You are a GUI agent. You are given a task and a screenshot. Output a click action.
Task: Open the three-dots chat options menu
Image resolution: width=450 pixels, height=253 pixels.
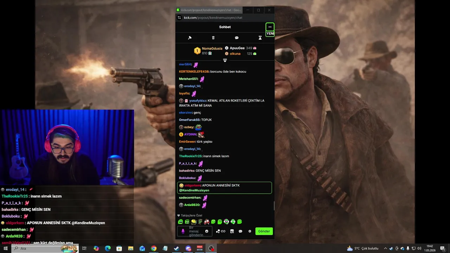(270, 27)
